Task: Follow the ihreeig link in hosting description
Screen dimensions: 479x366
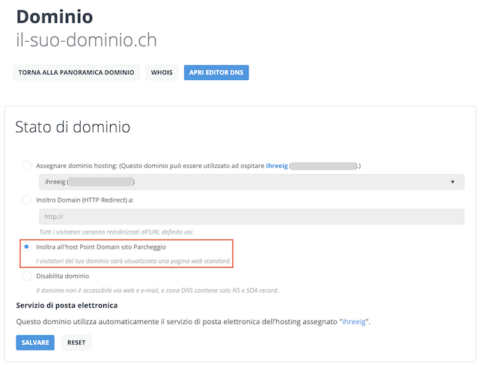Action: (277, 166)
